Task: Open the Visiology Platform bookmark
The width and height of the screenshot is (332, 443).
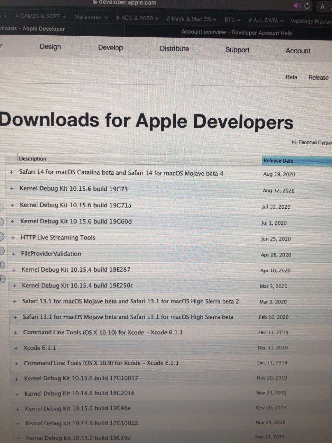Action: click(x=311, y=21)
